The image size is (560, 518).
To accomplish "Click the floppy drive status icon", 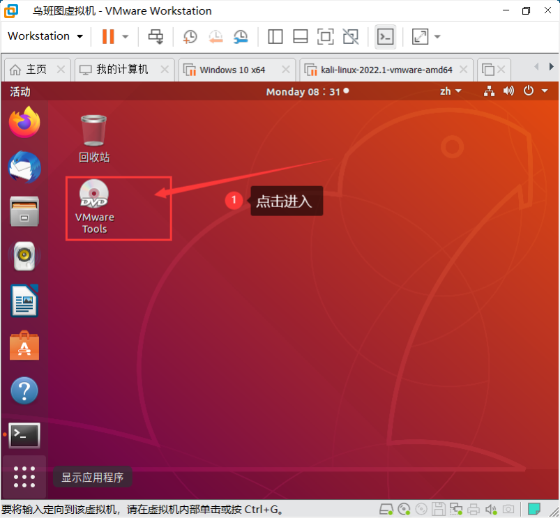I will (439, 509).
